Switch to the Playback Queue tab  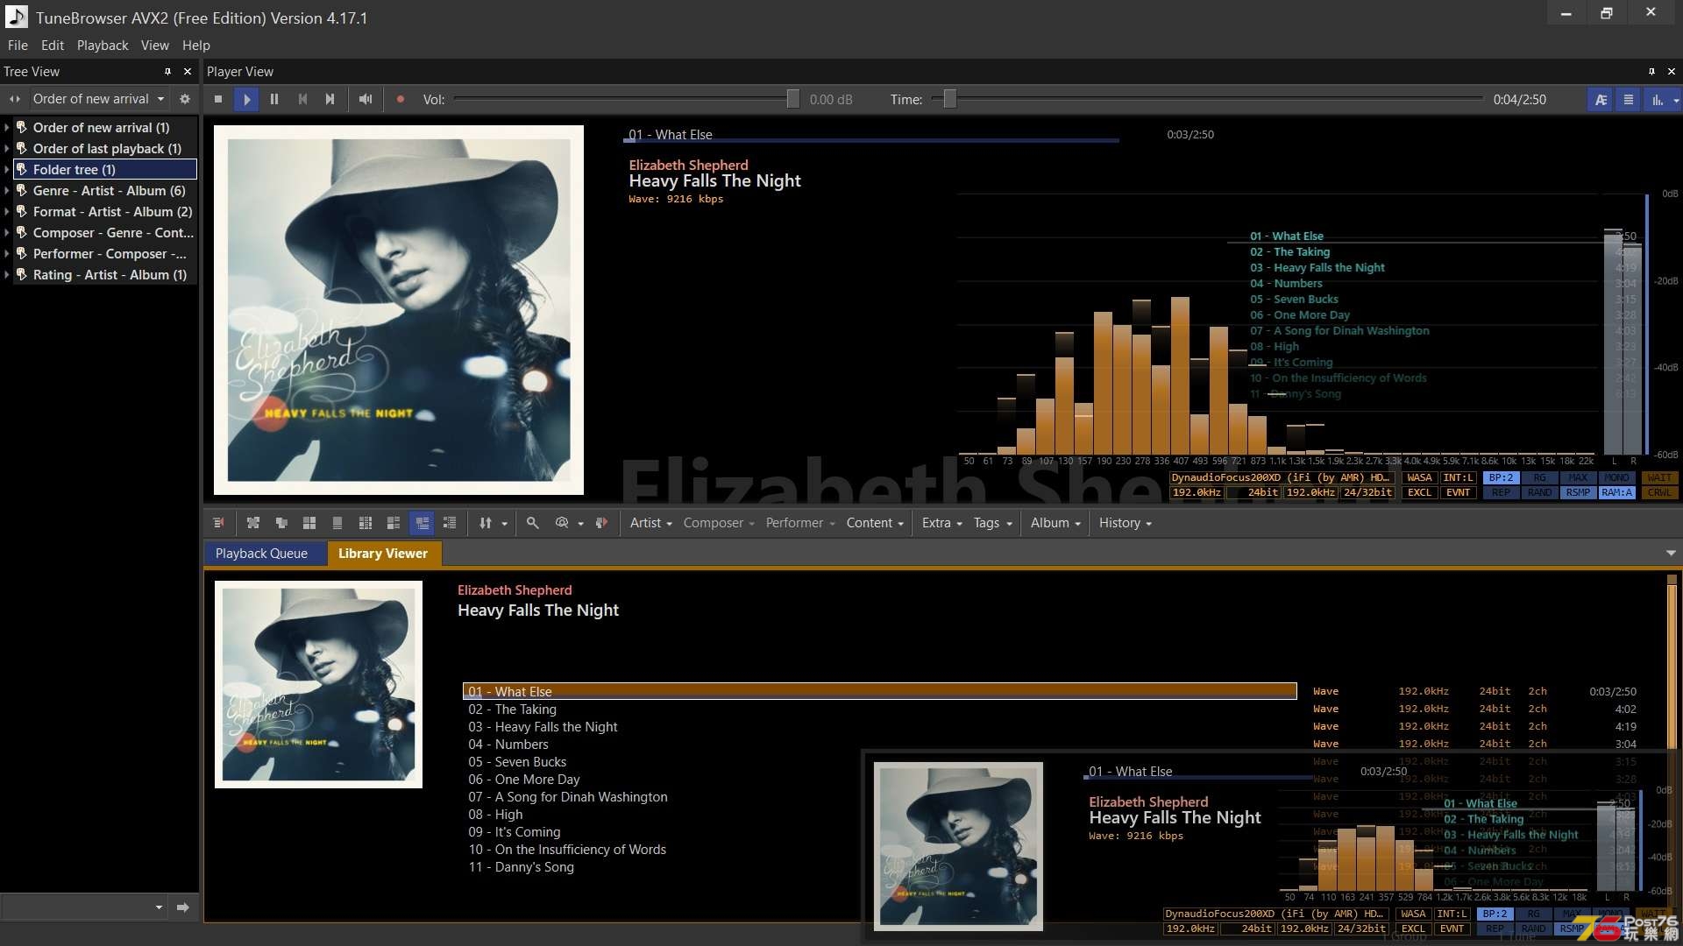coord(261,554)
